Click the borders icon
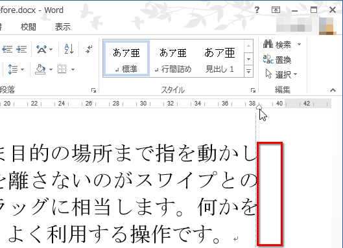 [x=62, y=69]
